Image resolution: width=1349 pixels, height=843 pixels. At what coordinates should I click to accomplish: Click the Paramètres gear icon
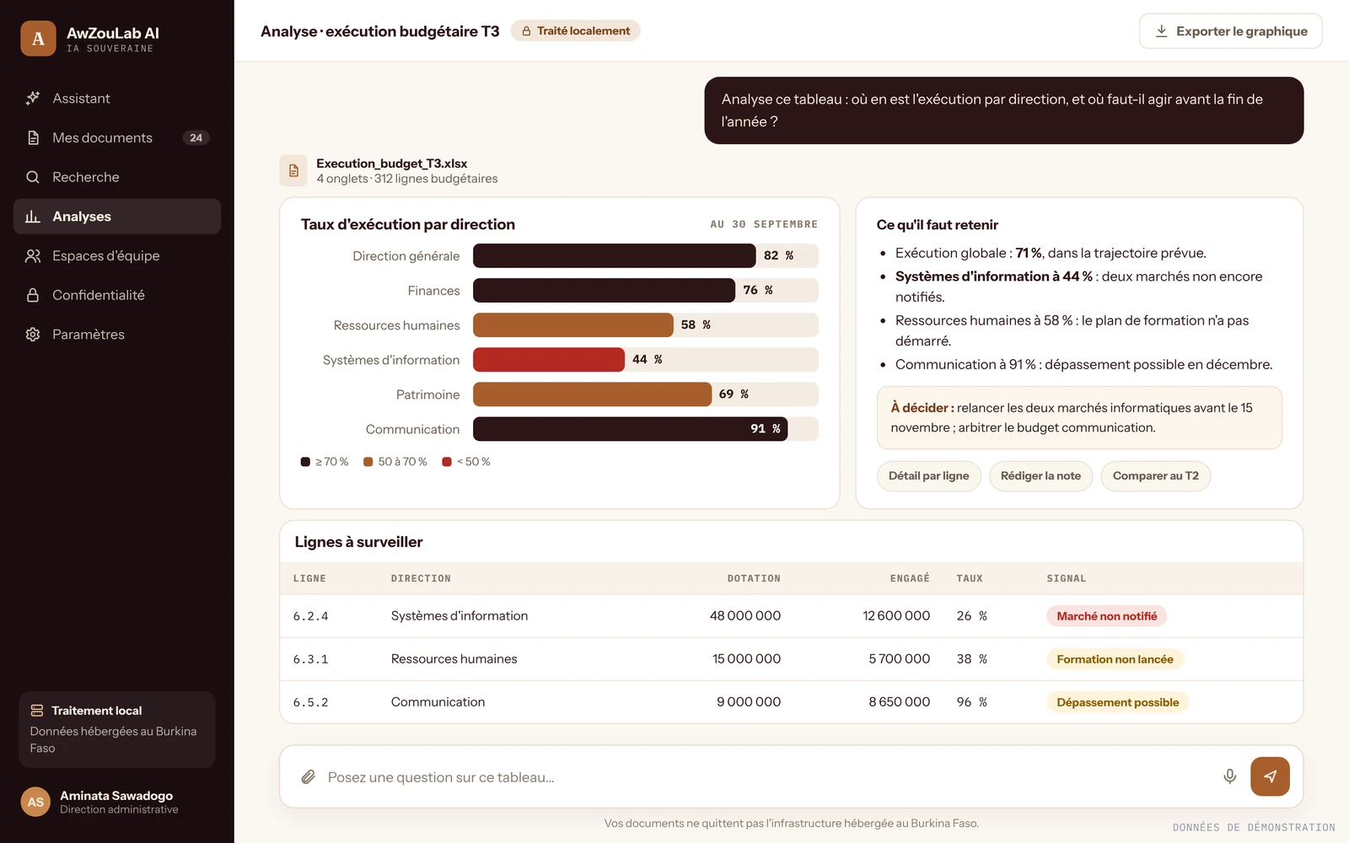[x=33, y=335]
